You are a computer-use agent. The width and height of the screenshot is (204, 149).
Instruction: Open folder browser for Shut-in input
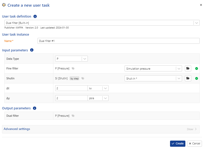pyautogui.click(x=188, y=78)
